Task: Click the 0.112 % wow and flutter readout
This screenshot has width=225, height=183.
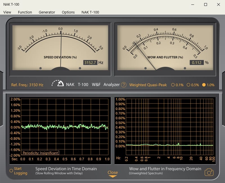Action: pos(197,62)
